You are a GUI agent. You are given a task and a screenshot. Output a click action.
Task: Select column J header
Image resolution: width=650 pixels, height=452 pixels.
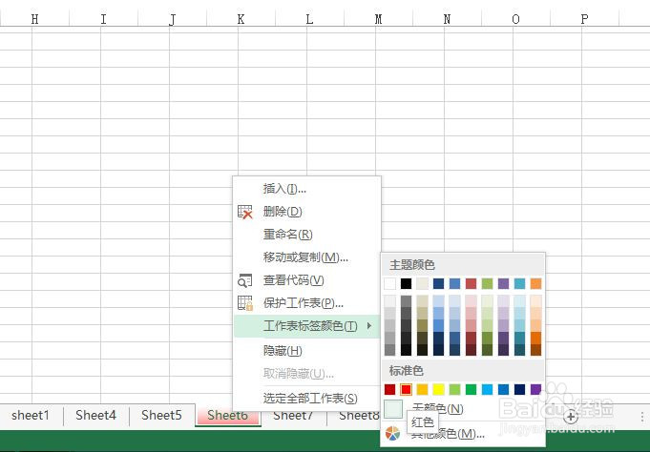pos(172,19)
